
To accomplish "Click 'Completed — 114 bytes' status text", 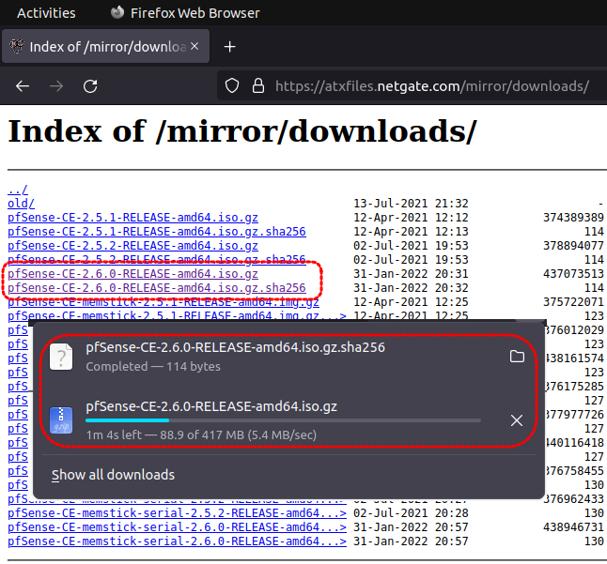I will (x=153, y=367).
